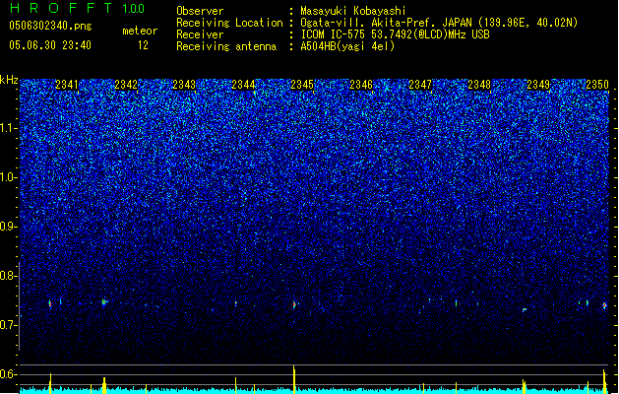619x394 pixels.
Task: Click the Receiver label
Action: [200, 34]
